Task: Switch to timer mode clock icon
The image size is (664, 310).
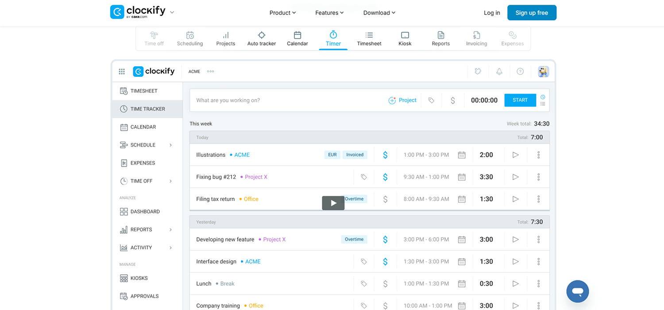Action: pyautogui.click(x=543, y=97)
